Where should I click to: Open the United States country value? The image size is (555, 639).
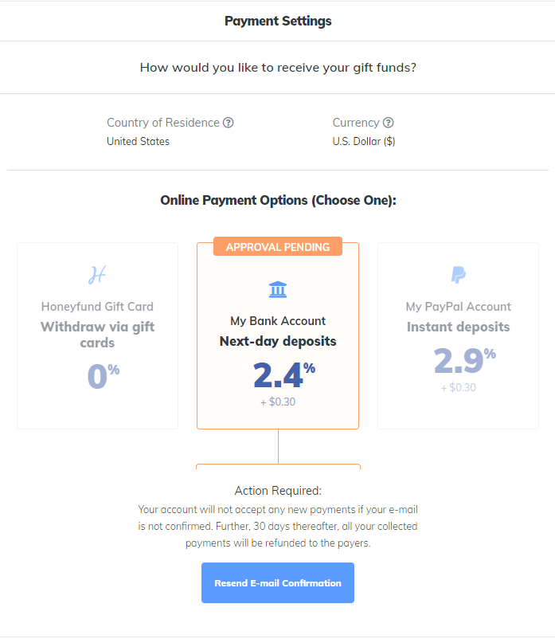point(139,142)
